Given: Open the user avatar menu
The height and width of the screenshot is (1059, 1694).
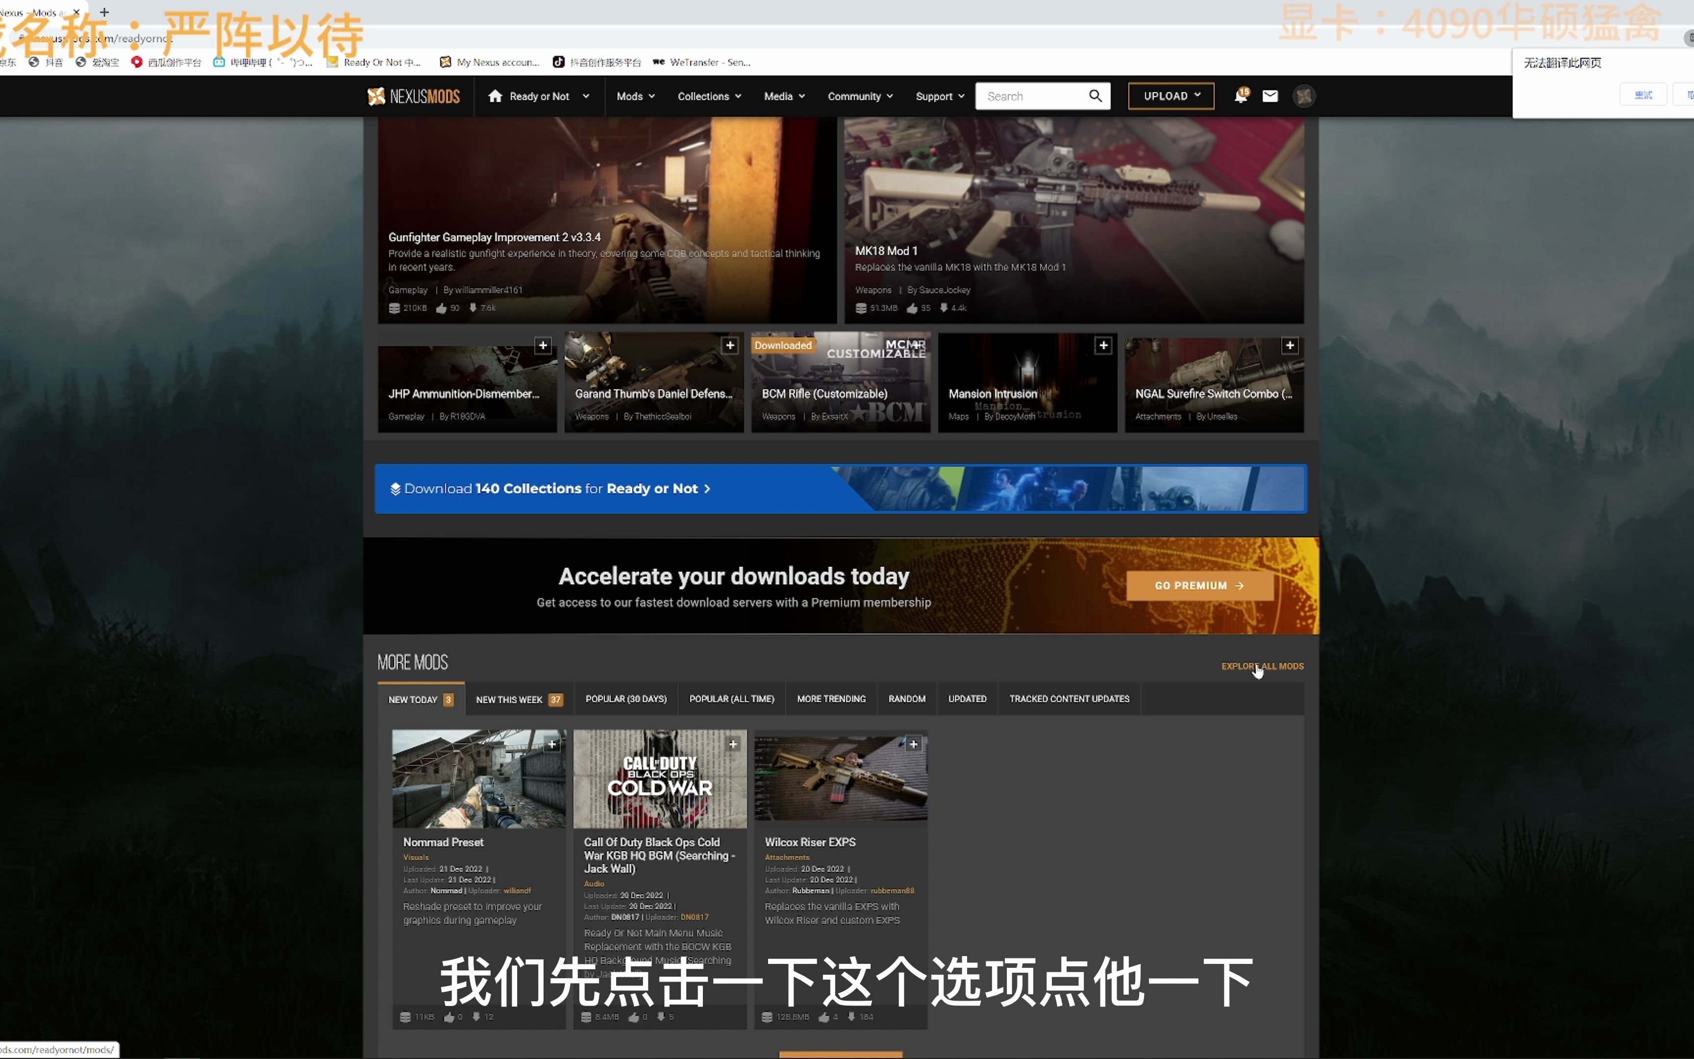Looking at the screenshot, I should pos(1303,96).
